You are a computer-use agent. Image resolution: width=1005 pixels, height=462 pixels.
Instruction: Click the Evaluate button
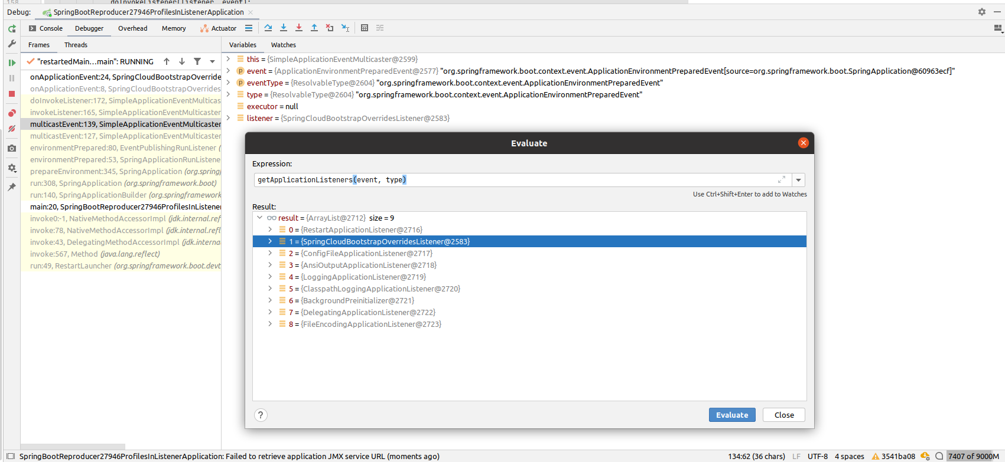[x=732, y=415]
